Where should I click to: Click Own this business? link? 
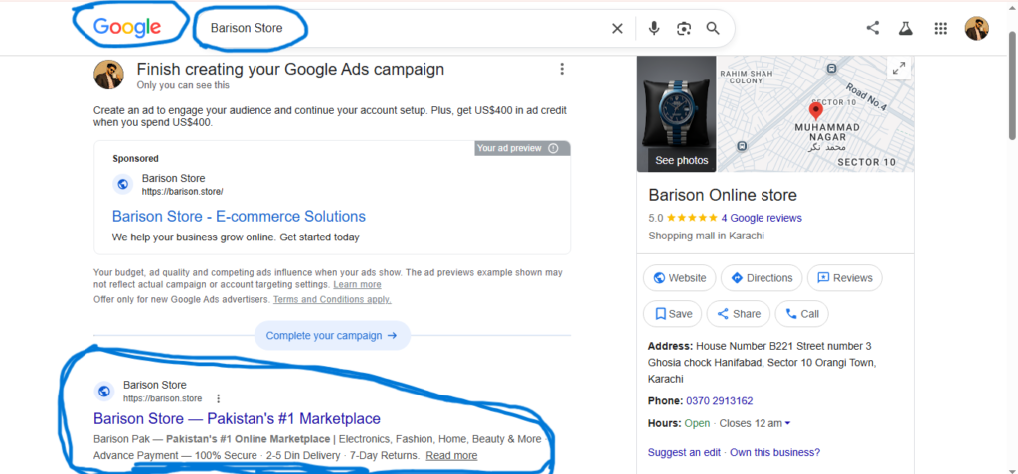[x=774, y=452]
